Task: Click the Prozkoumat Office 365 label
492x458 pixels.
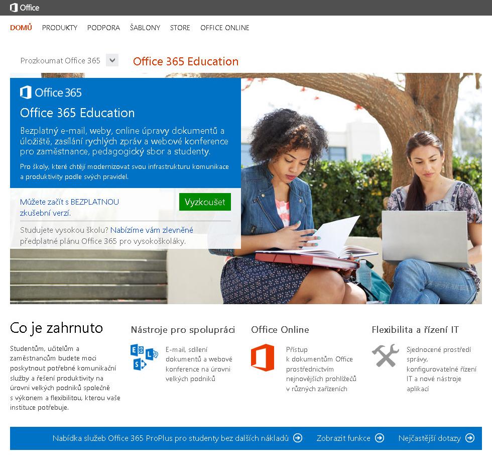Action: [x=60, y=60]
